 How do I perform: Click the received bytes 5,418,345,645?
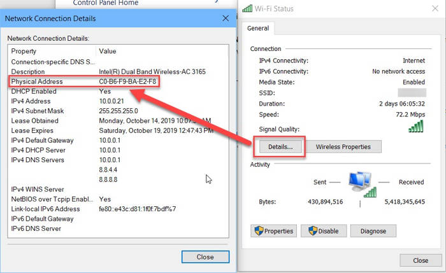click(405, 202)
